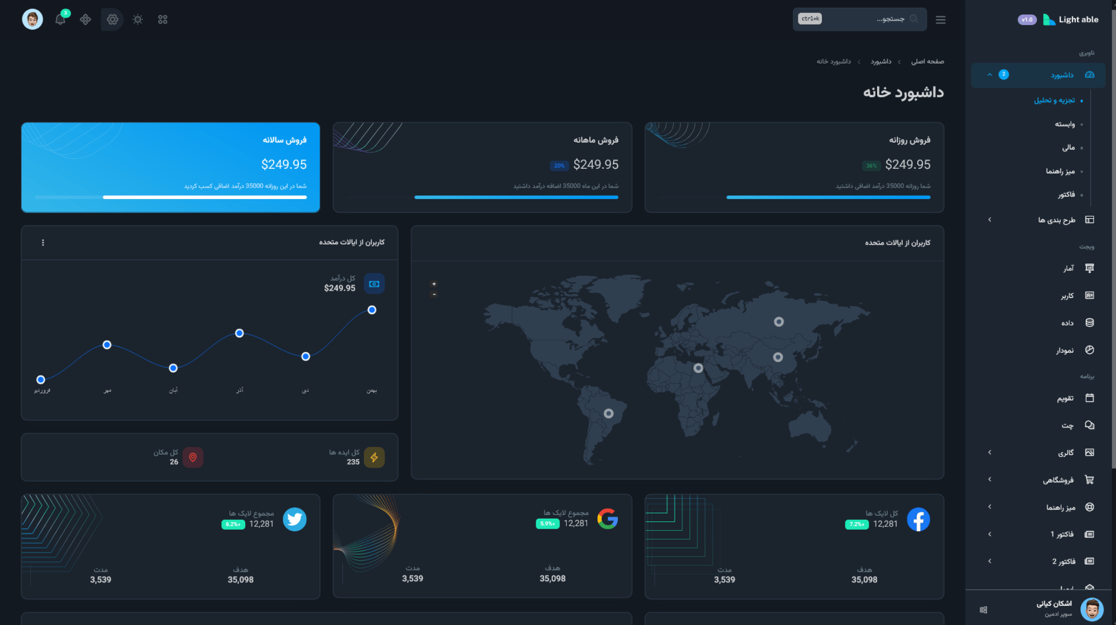This screenshot has width=1116, height=625.
Task: Click the کل مکان location pin icon
Action: [193, 457]
